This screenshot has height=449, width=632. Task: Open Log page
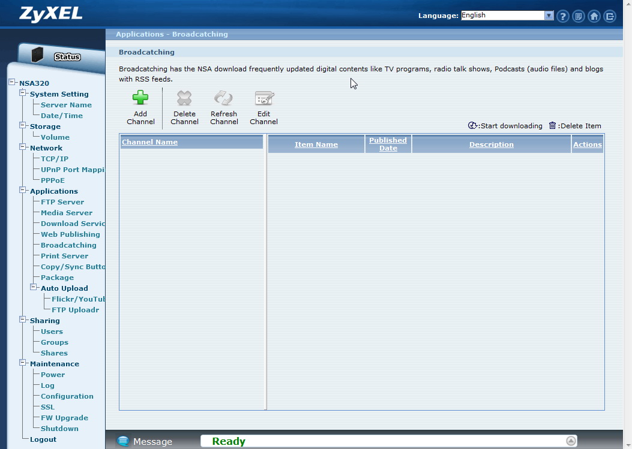47,385
